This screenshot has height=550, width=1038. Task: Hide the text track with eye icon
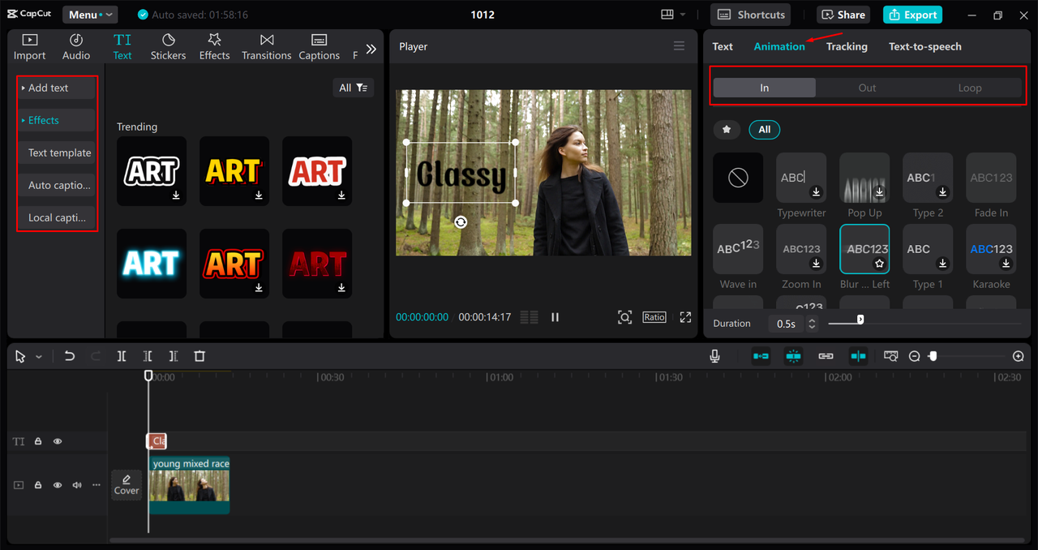click(x=58, y=441)
